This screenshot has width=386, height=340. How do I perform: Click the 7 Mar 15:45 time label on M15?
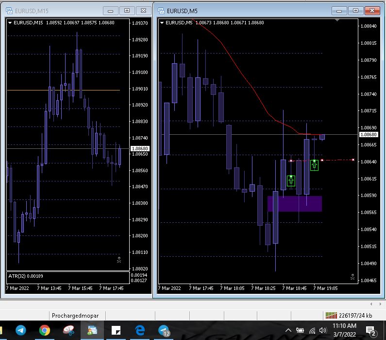(x=80, y=288)
